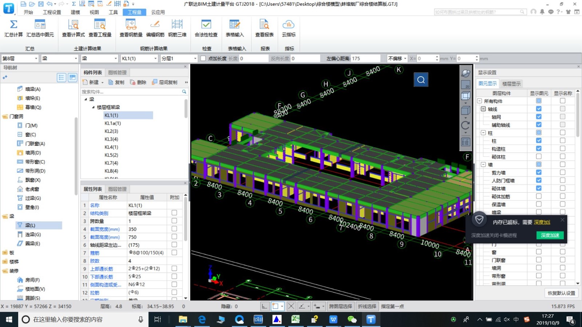Open 视图 ribbon tab
582x327 pixels.
point(94,12)
